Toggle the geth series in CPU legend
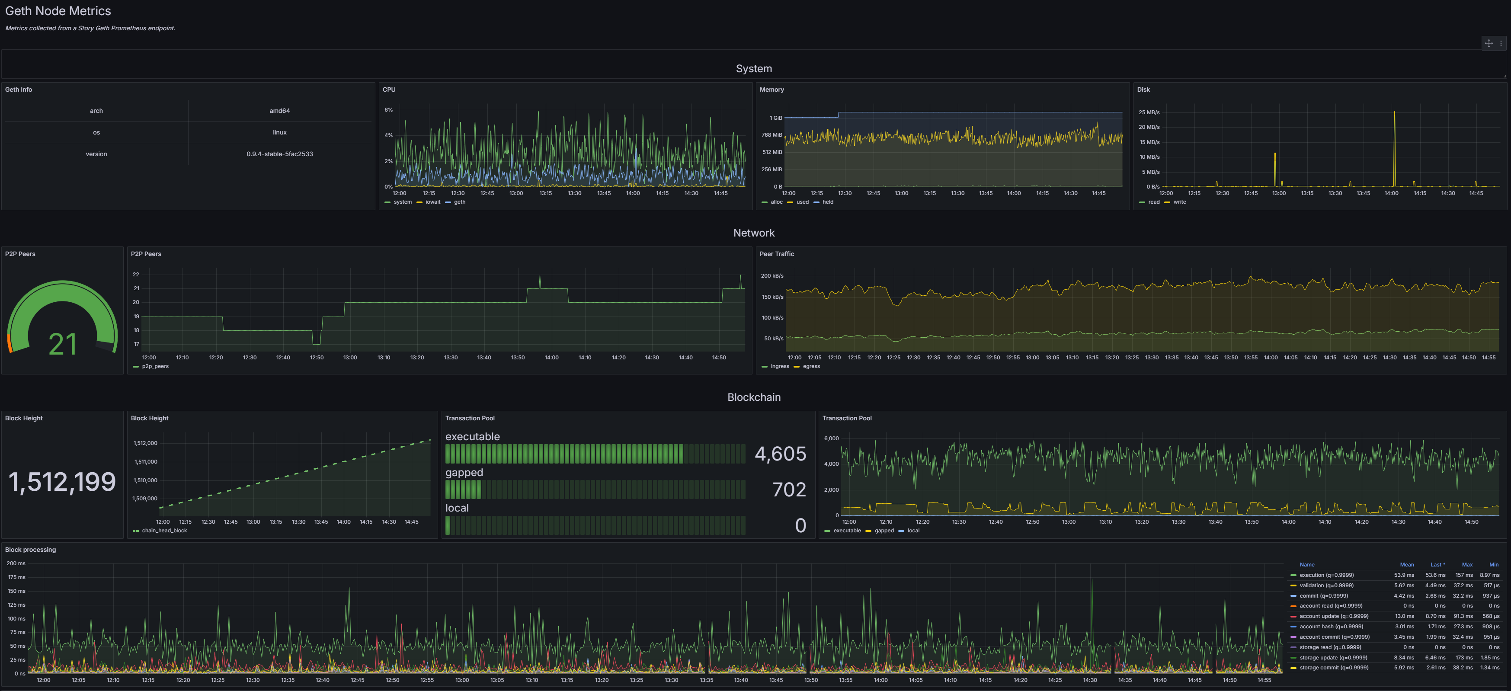The width and height of the screenshot is (1511, 691). 459,202
